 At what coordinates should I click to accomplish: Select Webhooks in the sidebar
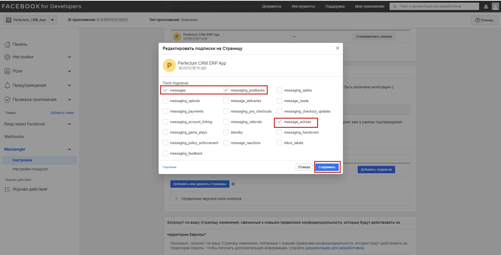(x=14, y=137)
